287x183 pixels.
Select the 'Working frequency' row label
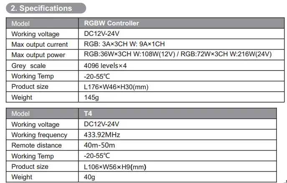tap(39, 135)
